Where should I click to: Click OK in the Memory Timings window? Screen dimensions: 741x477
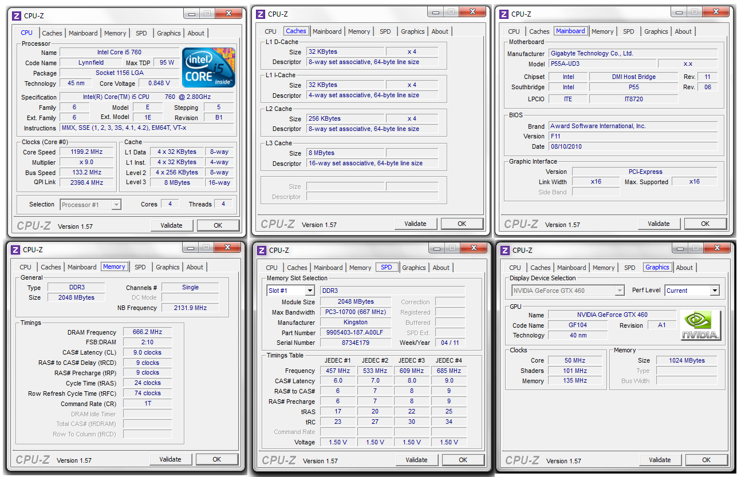[x=217, y=459]
